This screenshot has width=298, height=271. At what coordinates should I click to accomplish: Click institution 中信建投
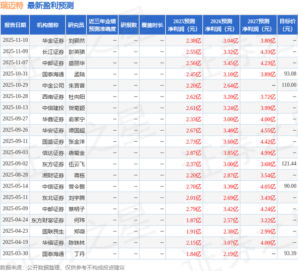[x=53, y=108]
